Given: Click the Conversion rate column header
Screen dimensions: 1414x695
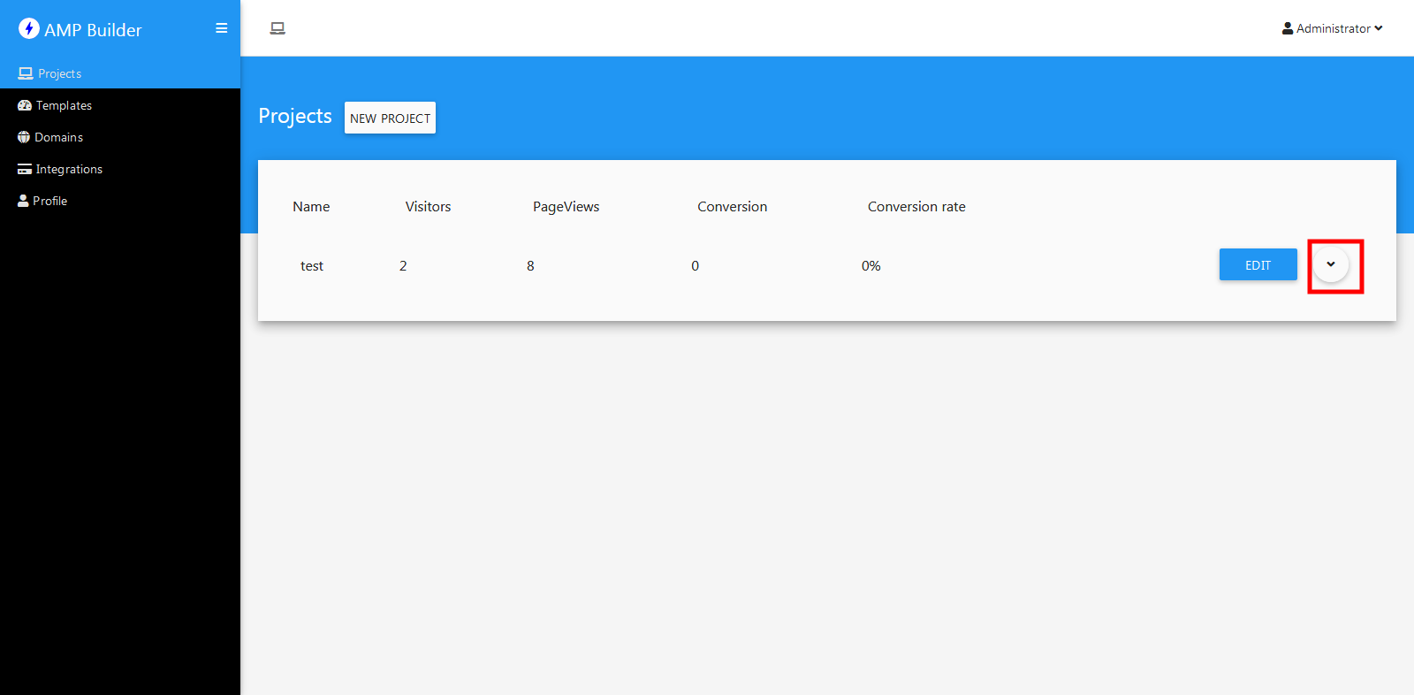Looking at the screenshot, I should point(916,206).
